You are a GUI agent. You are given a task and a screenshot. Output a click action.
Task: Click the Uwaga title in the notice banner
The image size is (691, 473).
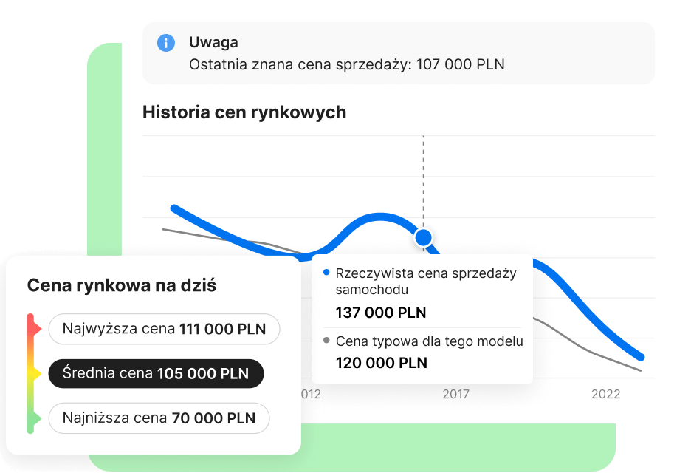[x=213, y=43]
